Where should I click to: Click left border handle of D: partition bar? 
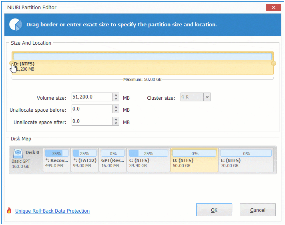tap(11, 63)
